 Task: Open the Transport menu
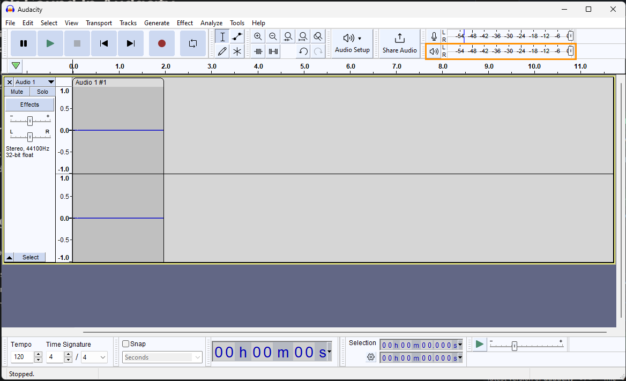tap(99, 23)
